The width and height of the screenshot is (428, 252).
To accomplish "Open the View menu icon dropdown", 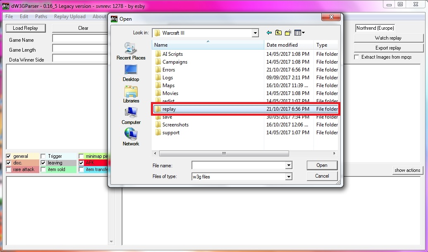I will pos(299,33).
